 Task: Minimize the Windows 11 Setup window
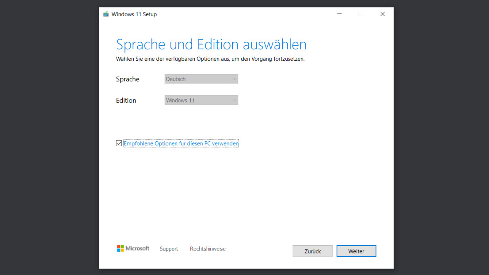(x=339, y=14)
